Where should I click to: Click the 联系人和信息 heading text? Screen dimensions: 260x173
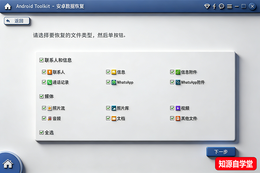tap(58, 60)
